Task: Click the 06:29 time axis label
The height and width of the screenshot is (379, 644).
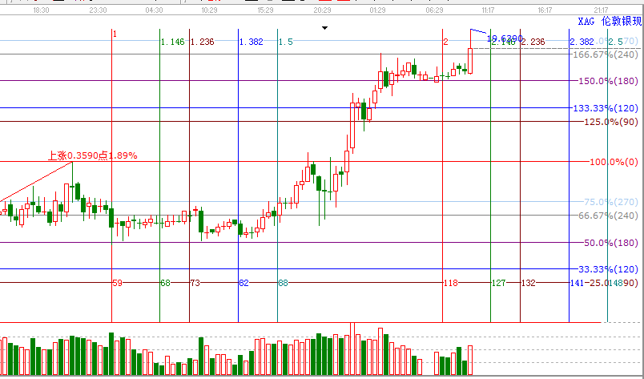Action: coord(434,10)
